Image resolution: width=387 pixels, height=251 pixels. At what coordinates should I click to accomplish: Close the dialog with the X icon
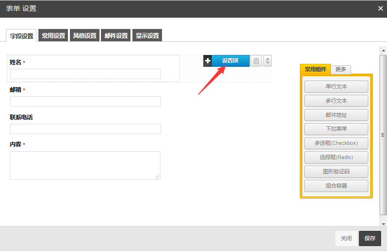coord(380,8)
